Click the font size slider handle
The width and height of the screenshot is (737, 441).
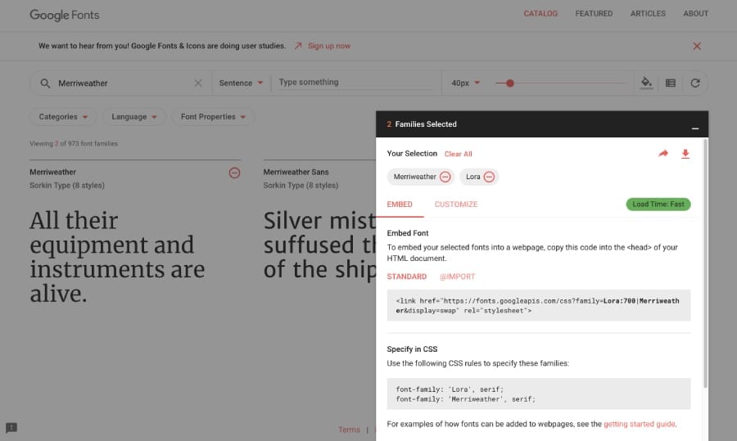pos(510,83)
